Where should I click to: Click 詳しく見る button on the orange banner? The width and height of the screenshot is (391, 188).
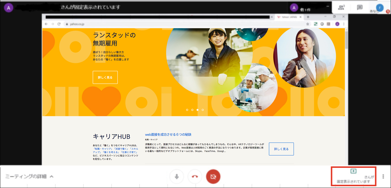(x=105, y=77)
